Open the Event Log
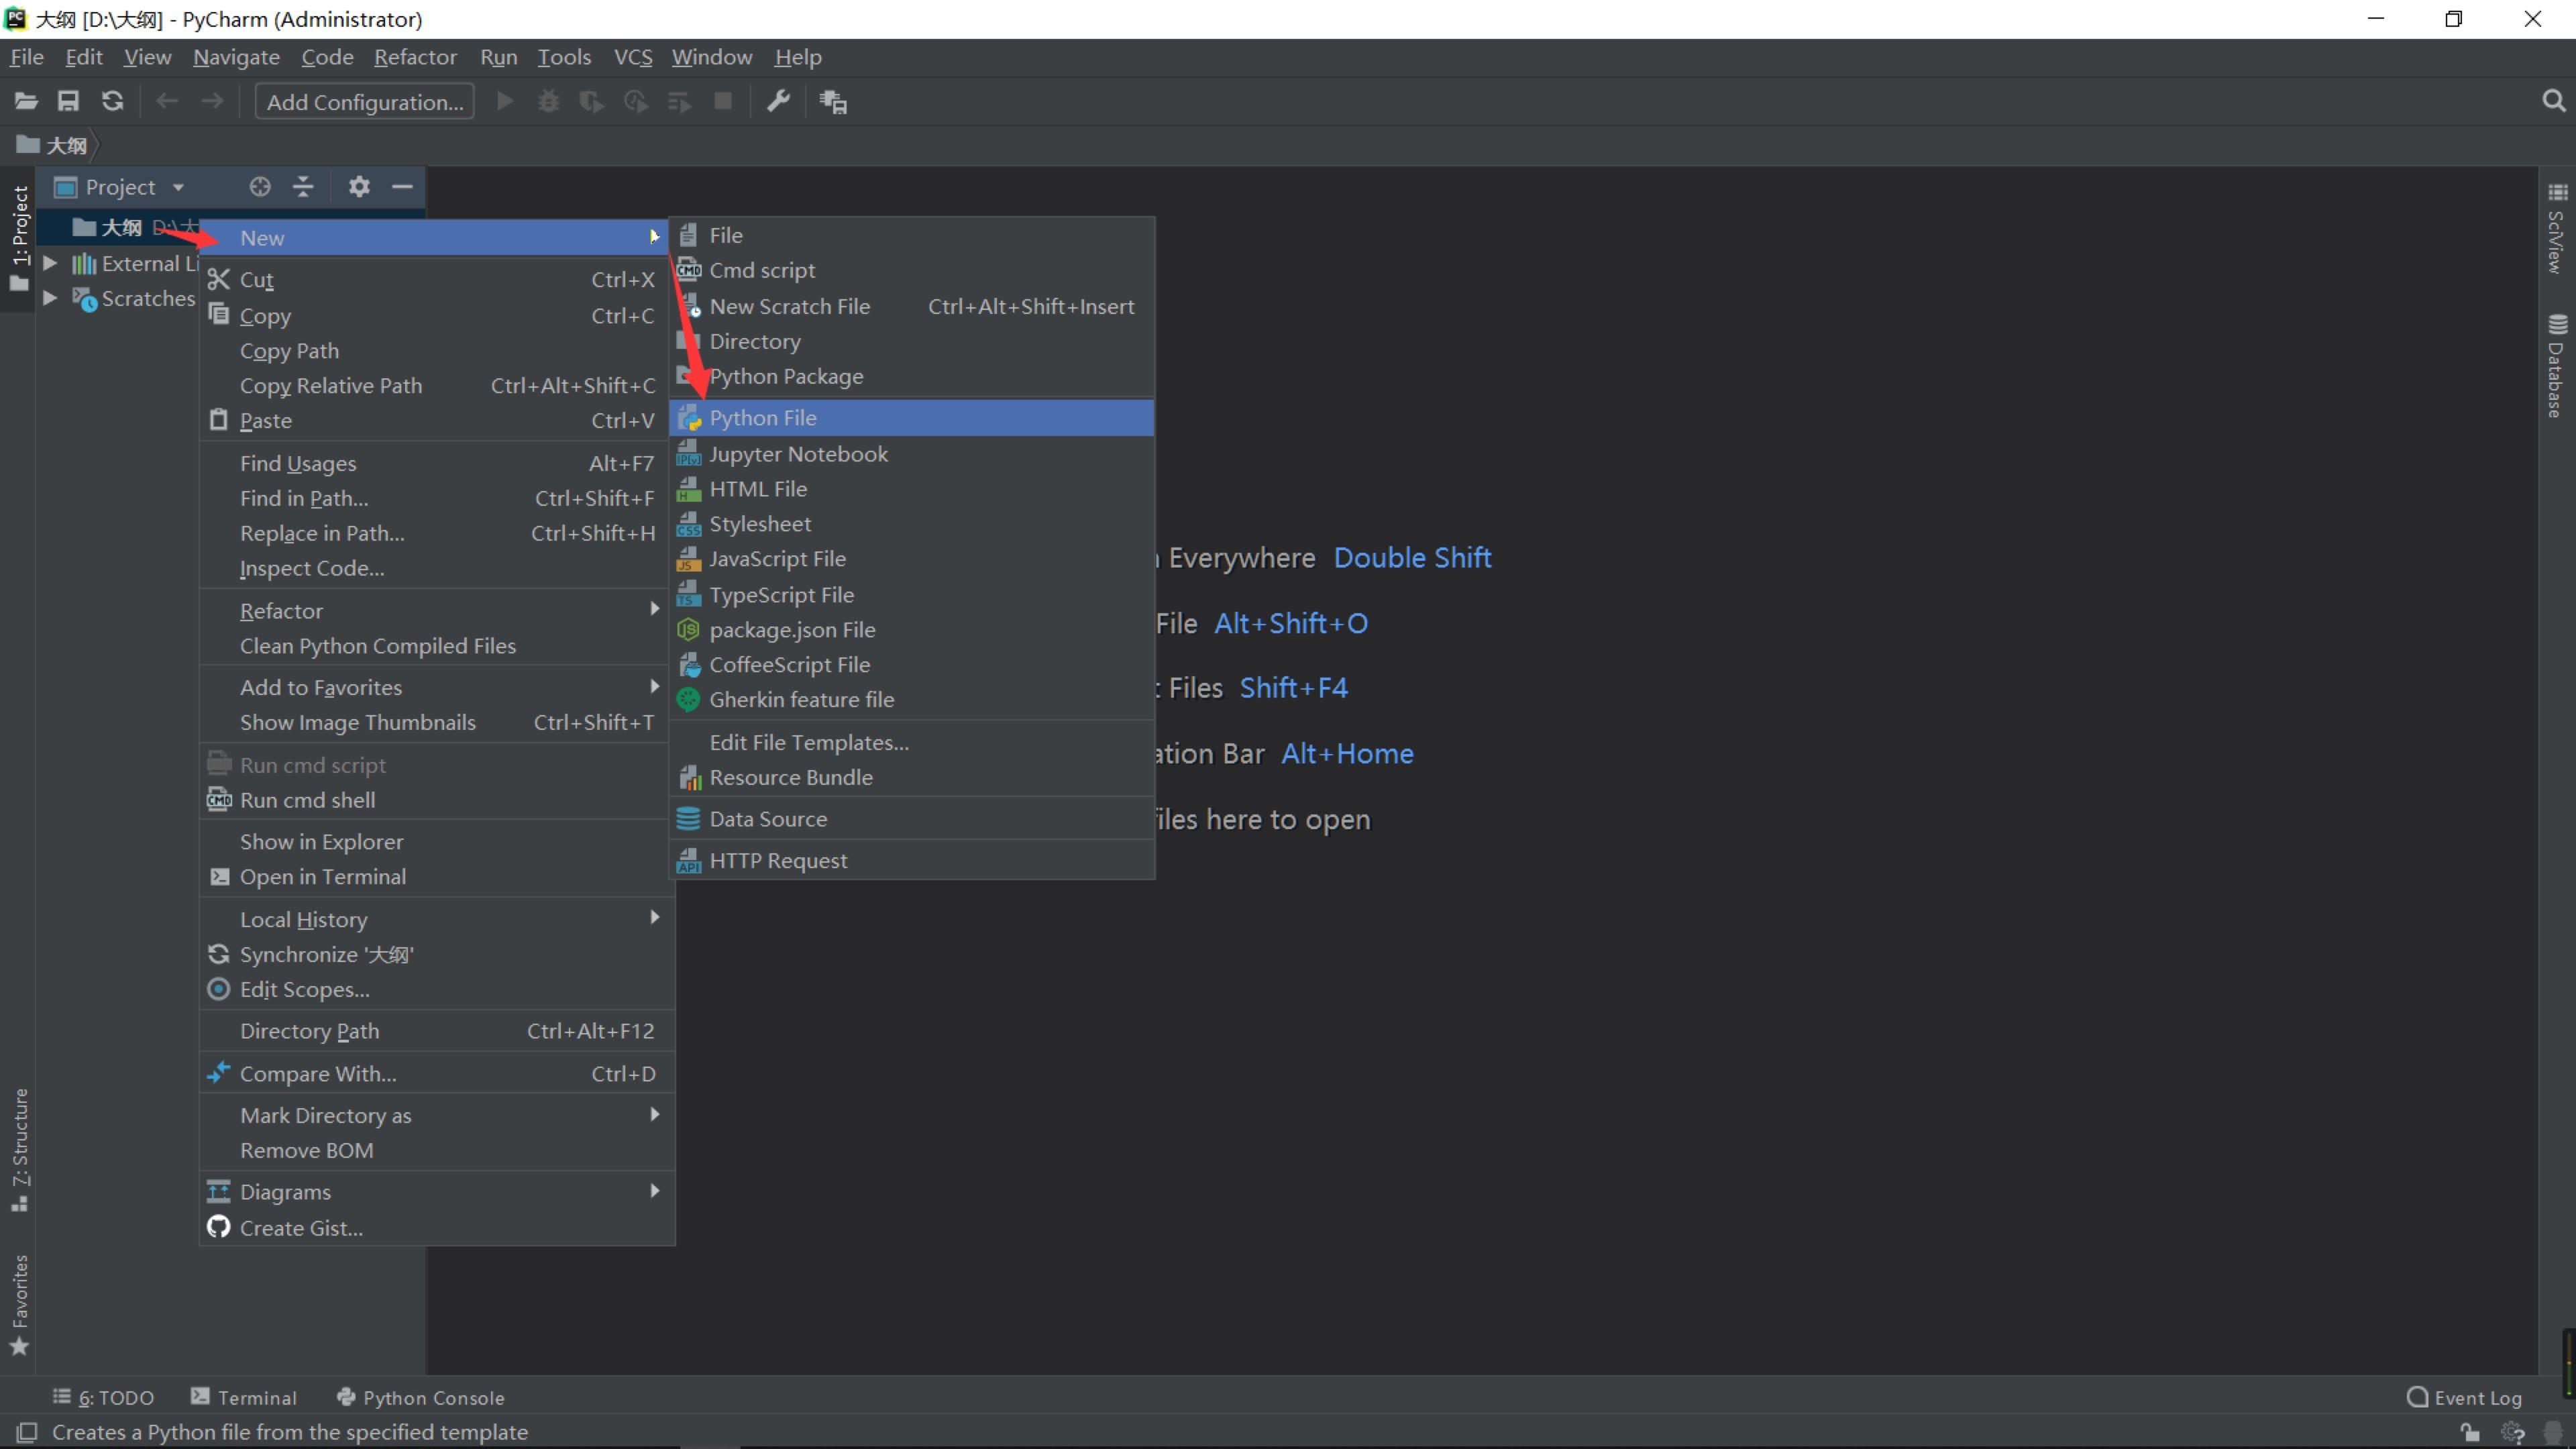The width and height of the screenshot is (2576, 1449). click(2464, 1397)
